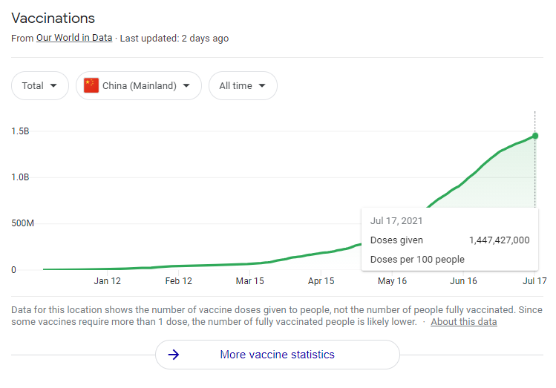Click the Jan 12 x-axis date label
556x388 pixels.
(107, 281)
